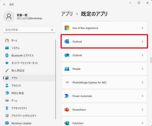Click the Publisher app icon
This screenshot has height=126, width=152.
pyautogui.click(x=67, y=123)
